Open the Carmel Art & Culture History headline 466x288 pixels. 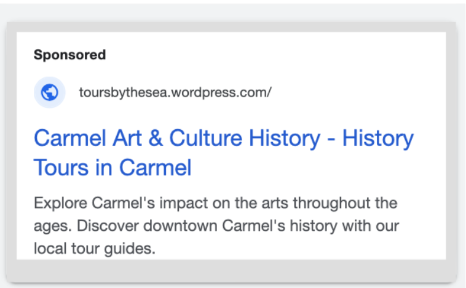pos(224,153)
